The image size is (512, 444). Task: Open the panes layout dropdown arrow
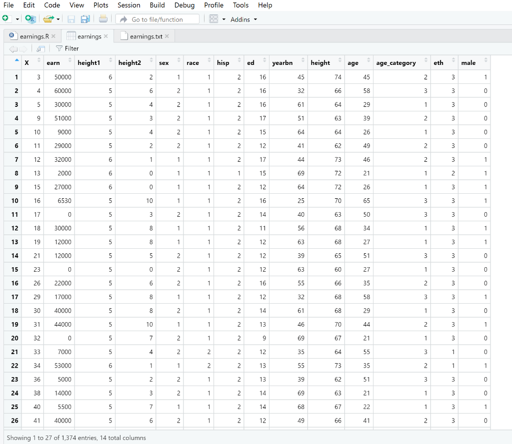point(223,19)
